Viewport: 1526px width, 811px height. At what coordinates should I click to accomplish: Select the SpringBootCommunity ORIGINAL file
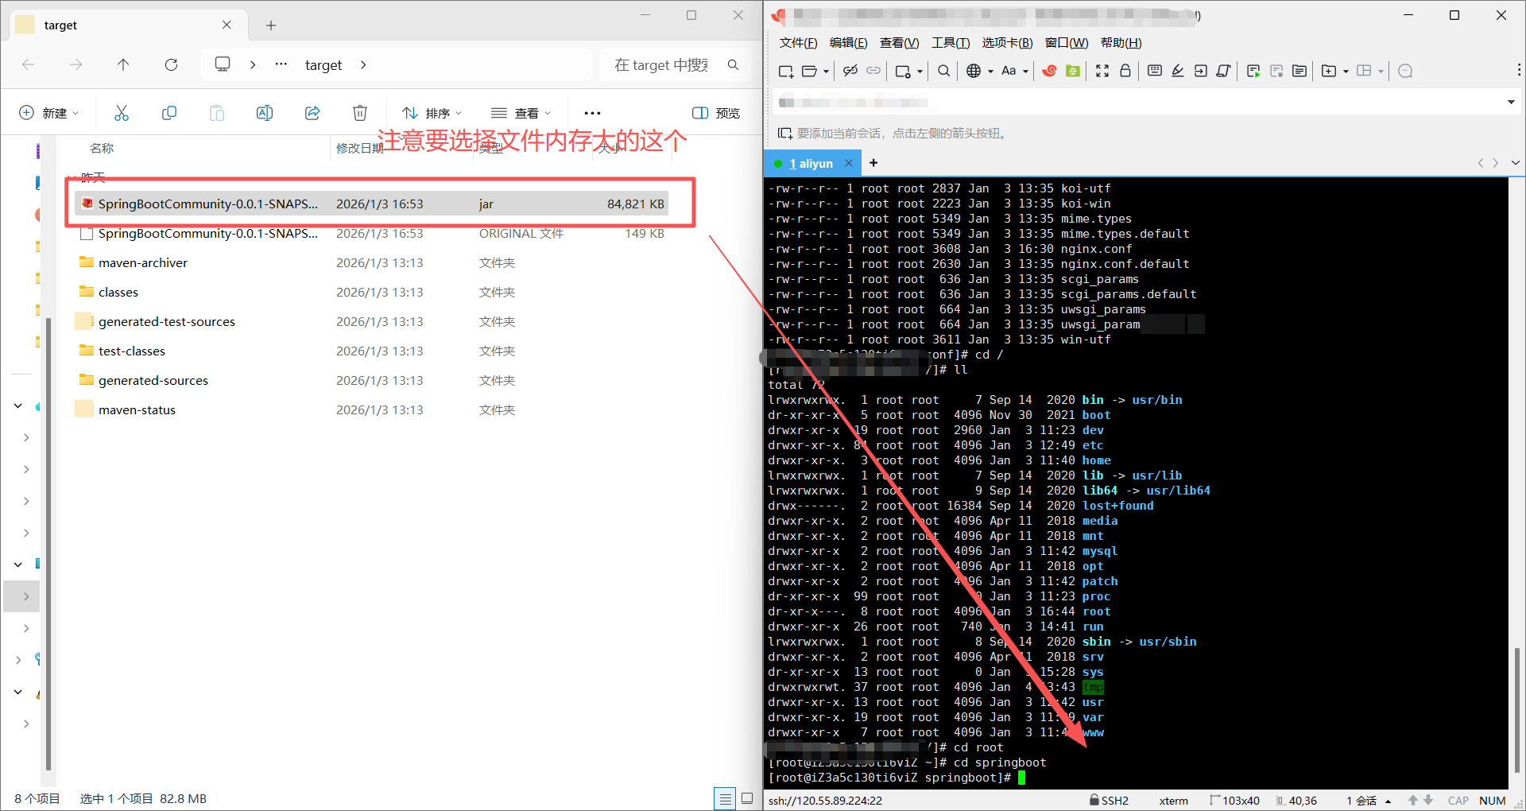(372, 233)
